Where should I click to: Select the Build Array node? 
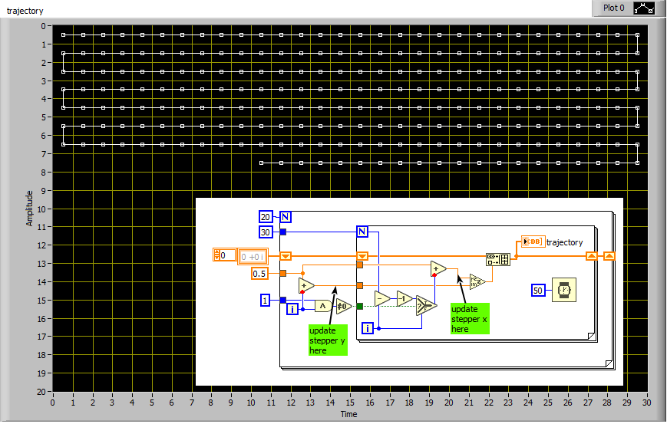(498, 259)
